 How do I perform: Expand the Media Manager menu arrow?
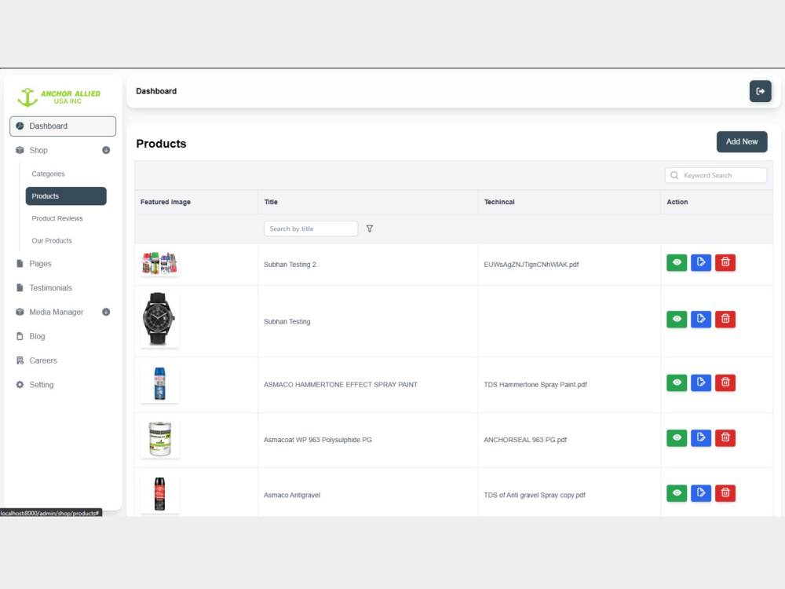106,312
